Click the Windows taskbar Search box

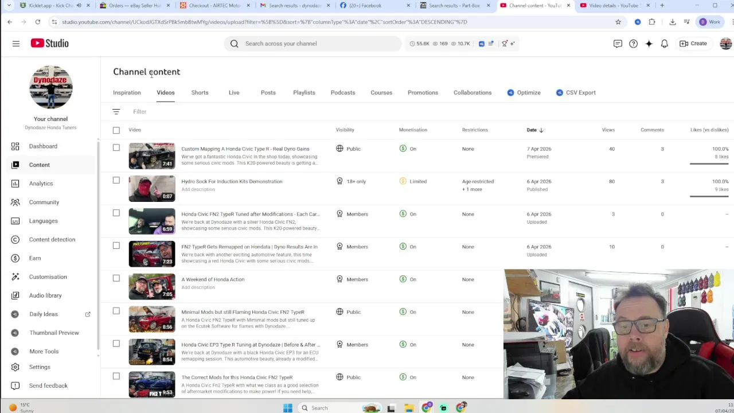338,408
